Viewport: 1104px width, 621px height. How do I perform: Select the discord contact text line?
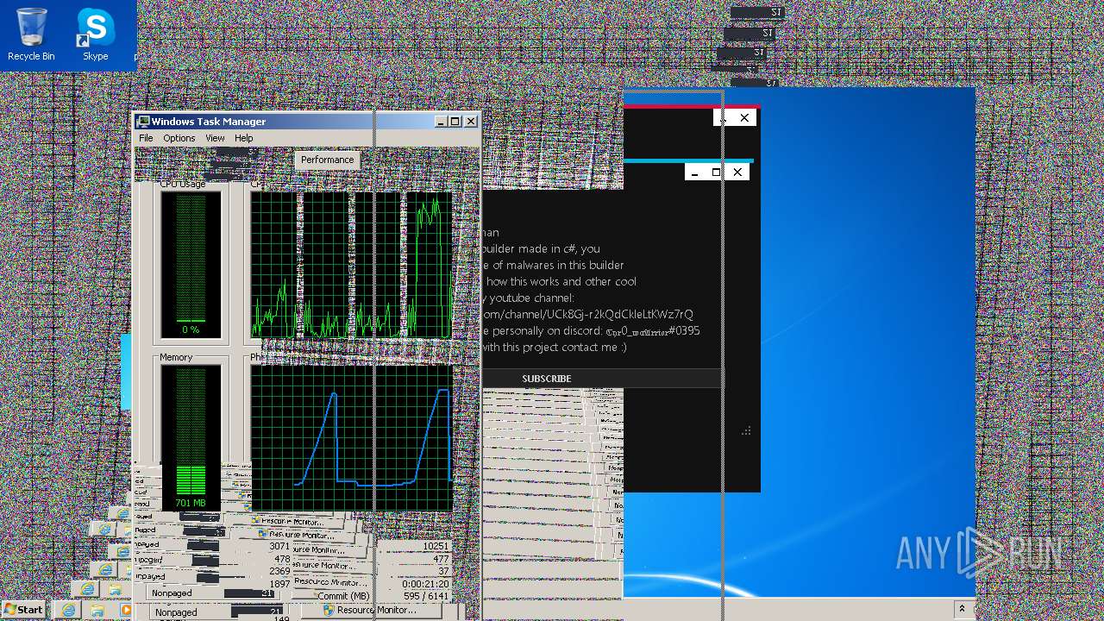592,331
